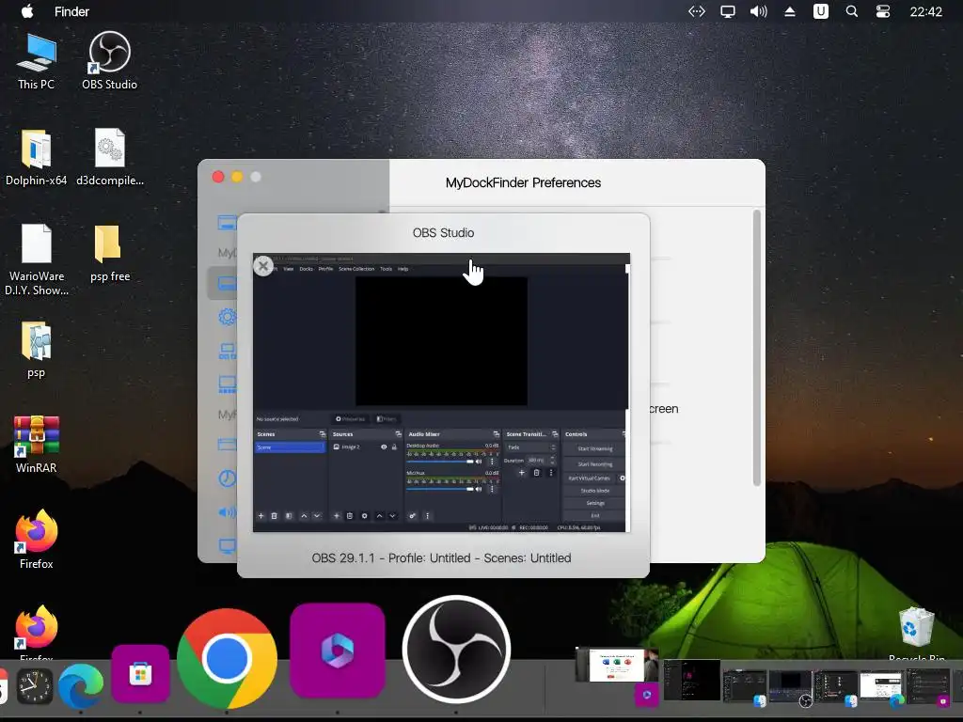Open the clock section in Preferences sidebar
Screen dimensions: 963x722
(x=228, y=479)
